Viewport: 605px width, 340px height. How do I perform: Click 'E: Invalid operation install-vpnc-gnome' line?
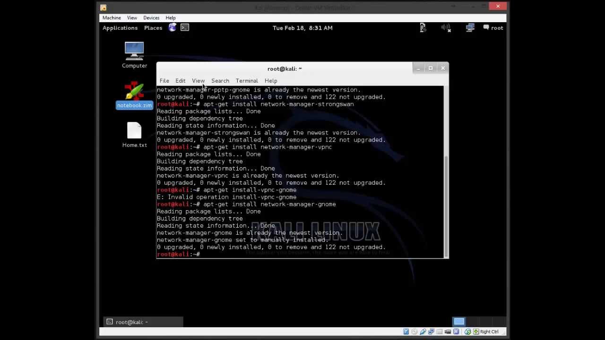pos(226,197)
